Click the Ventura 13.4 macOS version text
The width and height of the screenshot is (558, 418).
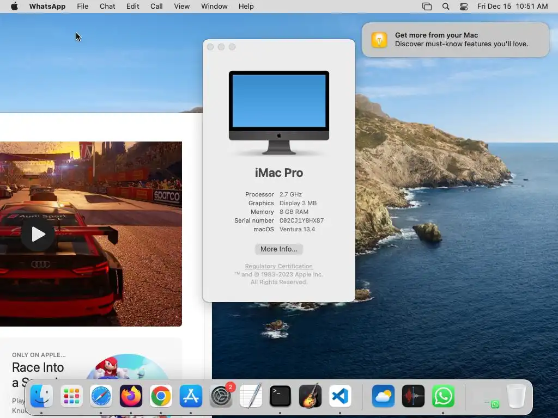[x=297, y=229]
